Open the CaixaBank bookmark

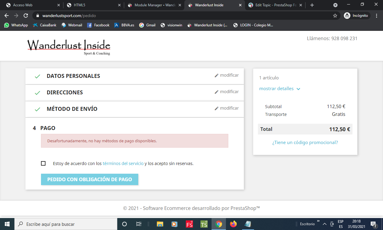tap(45, 25)
